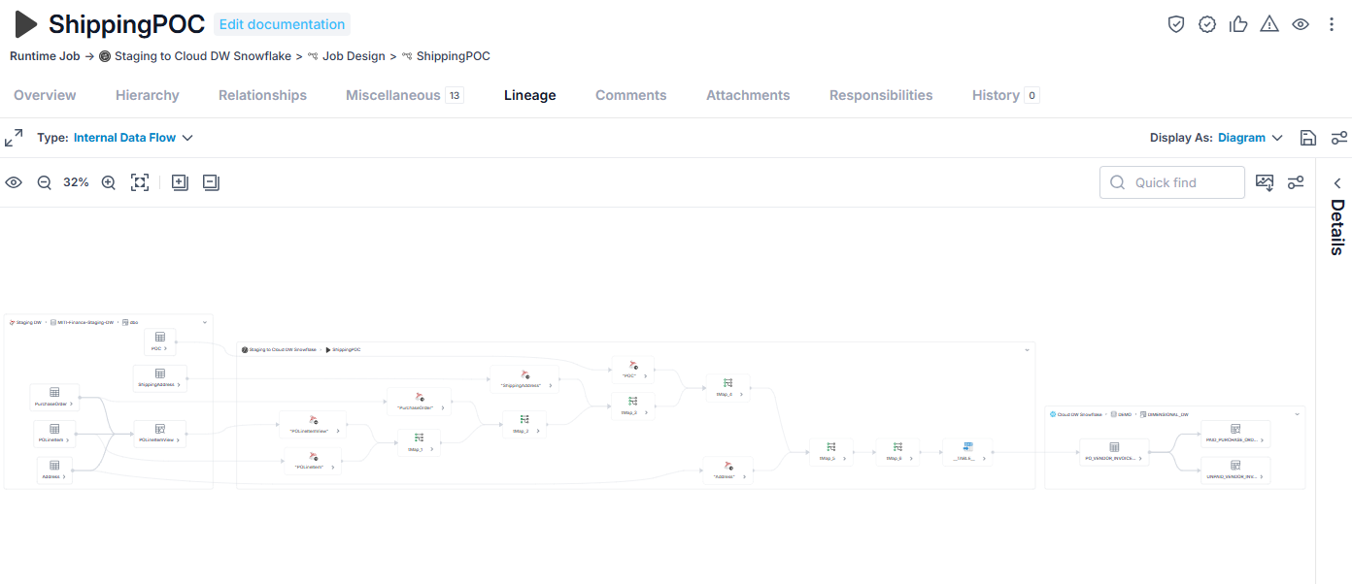Open the Attachments tab
The image size is (1352, 584).
click(x=748, y=95)
